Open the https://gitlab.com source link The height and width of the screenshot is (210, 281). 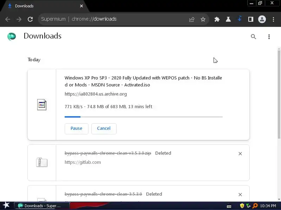[x=83, y=162]
